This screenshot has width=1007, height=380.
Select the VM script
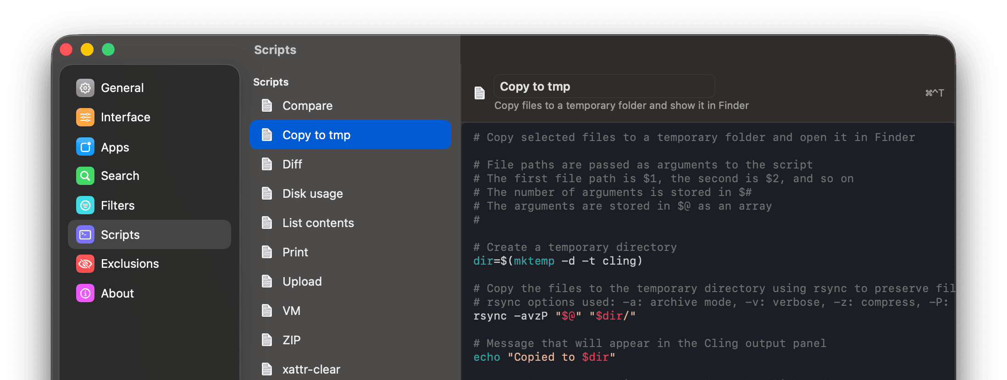[x=350, y=310]
